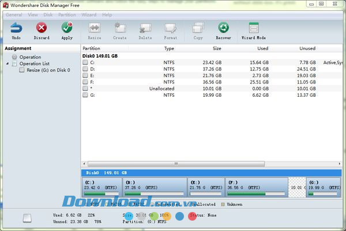Image resolution: width=346 pixels, height=231 pixels.
Task: Click the horizontal scrollbar thumb
Action: click(176, 164)
